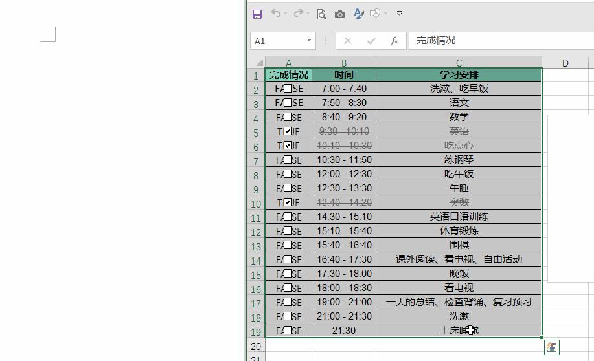Click the formula bar containing 完成情况
Viewport: 594px width, 361px height.
pos(501,41)
